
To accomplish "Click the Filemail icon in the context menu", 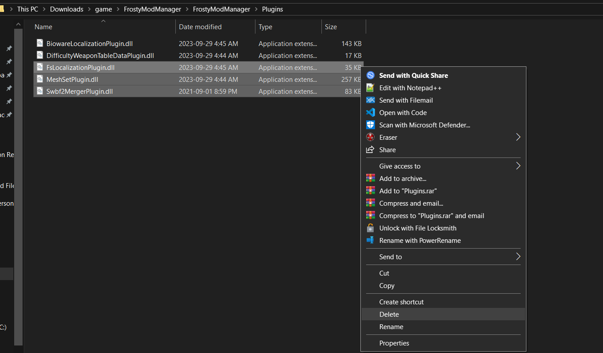I will point(371,100).
